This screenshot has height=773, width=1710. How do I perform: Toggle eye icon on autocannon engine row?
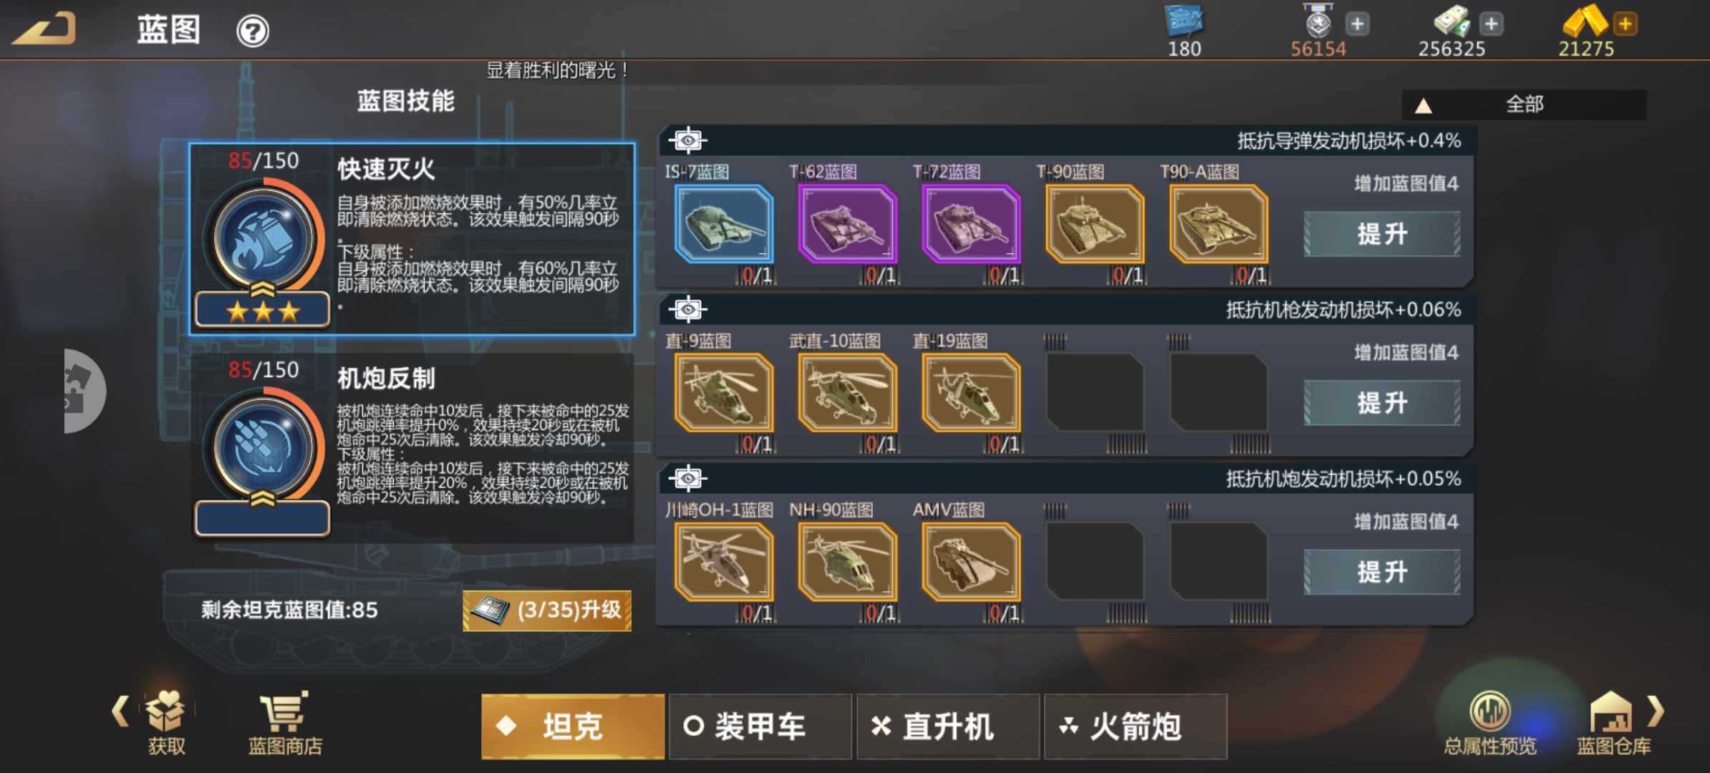(x=687, y=478)
